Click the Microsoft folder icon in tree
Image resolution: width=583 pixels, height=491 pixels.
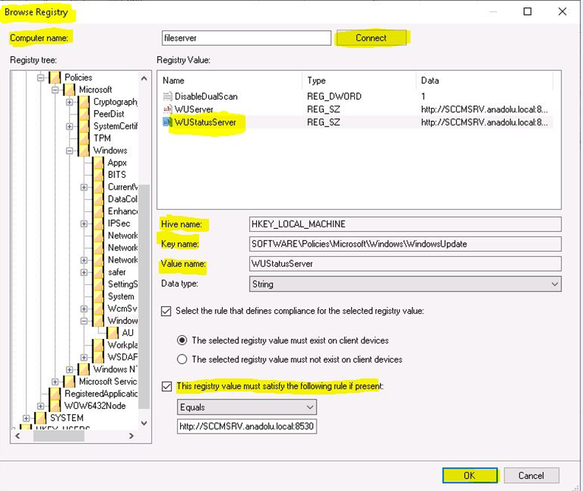69,89
